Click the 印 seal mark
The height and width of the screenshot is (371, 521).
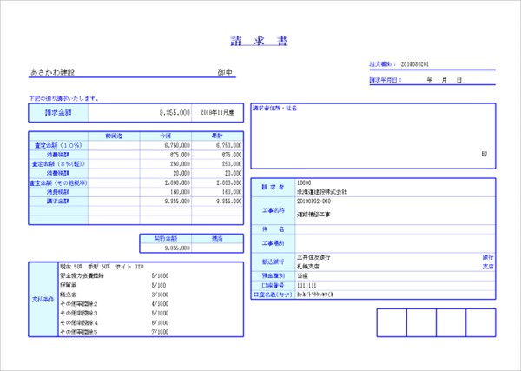point(484,154)
